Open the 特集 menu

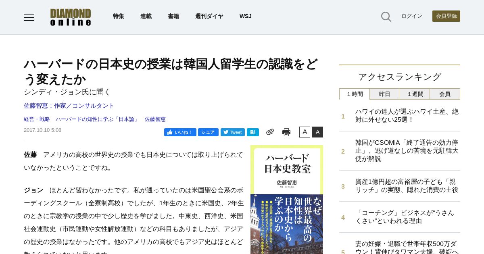coord(119,16)
